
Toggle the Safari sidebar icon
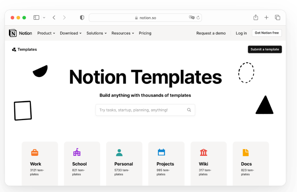tap(36, 18)
